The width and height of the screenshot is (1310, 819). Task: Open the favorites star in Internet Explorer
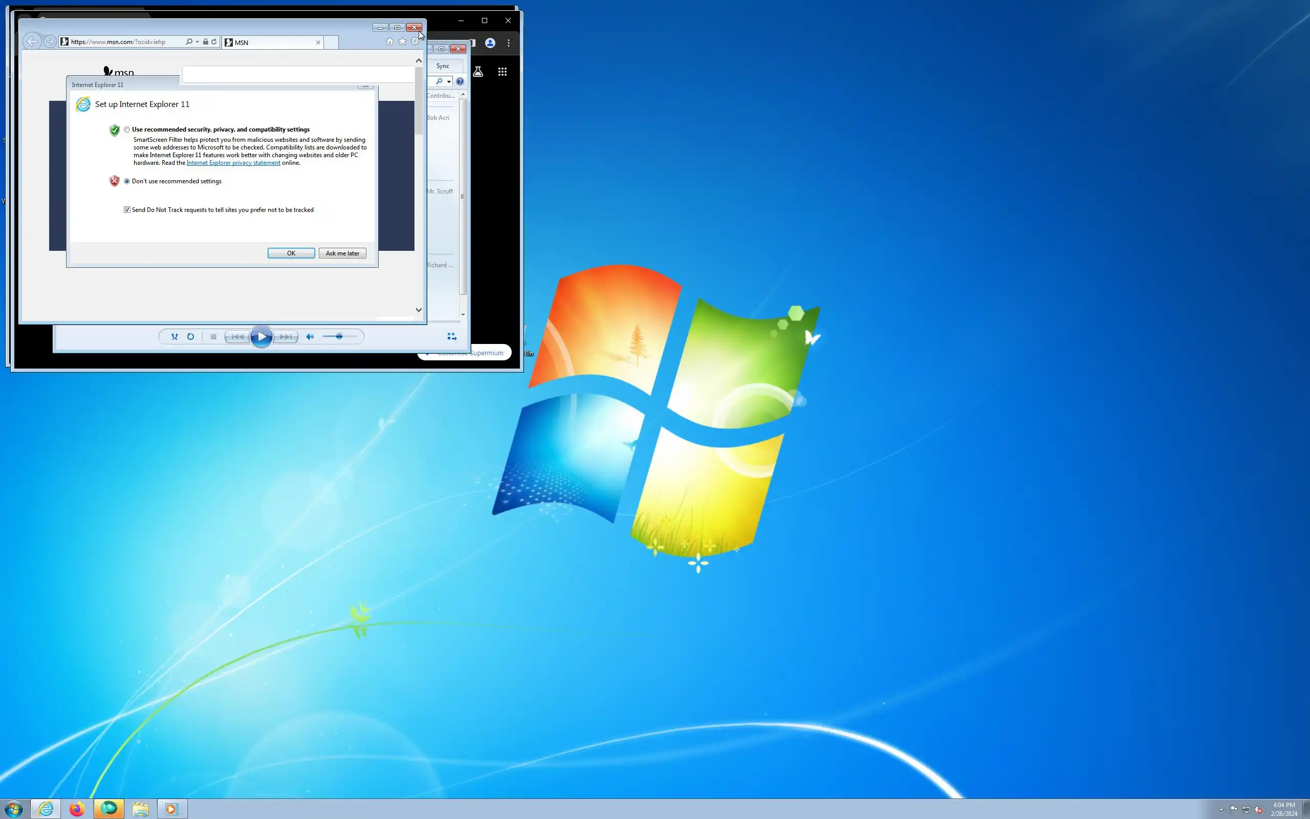click(x=402, y=41)
